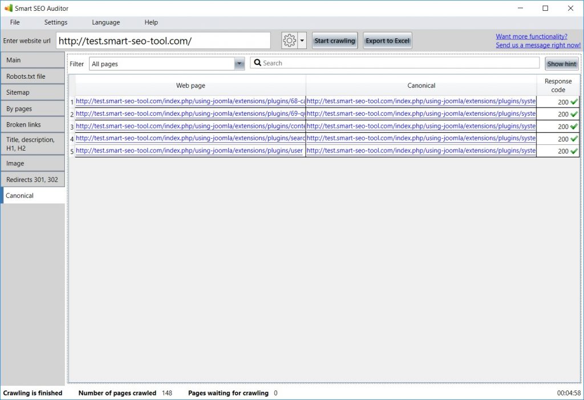Open the dropdown arrow beside the gear
Screen dimensions: 584x400
pos(302,41)
